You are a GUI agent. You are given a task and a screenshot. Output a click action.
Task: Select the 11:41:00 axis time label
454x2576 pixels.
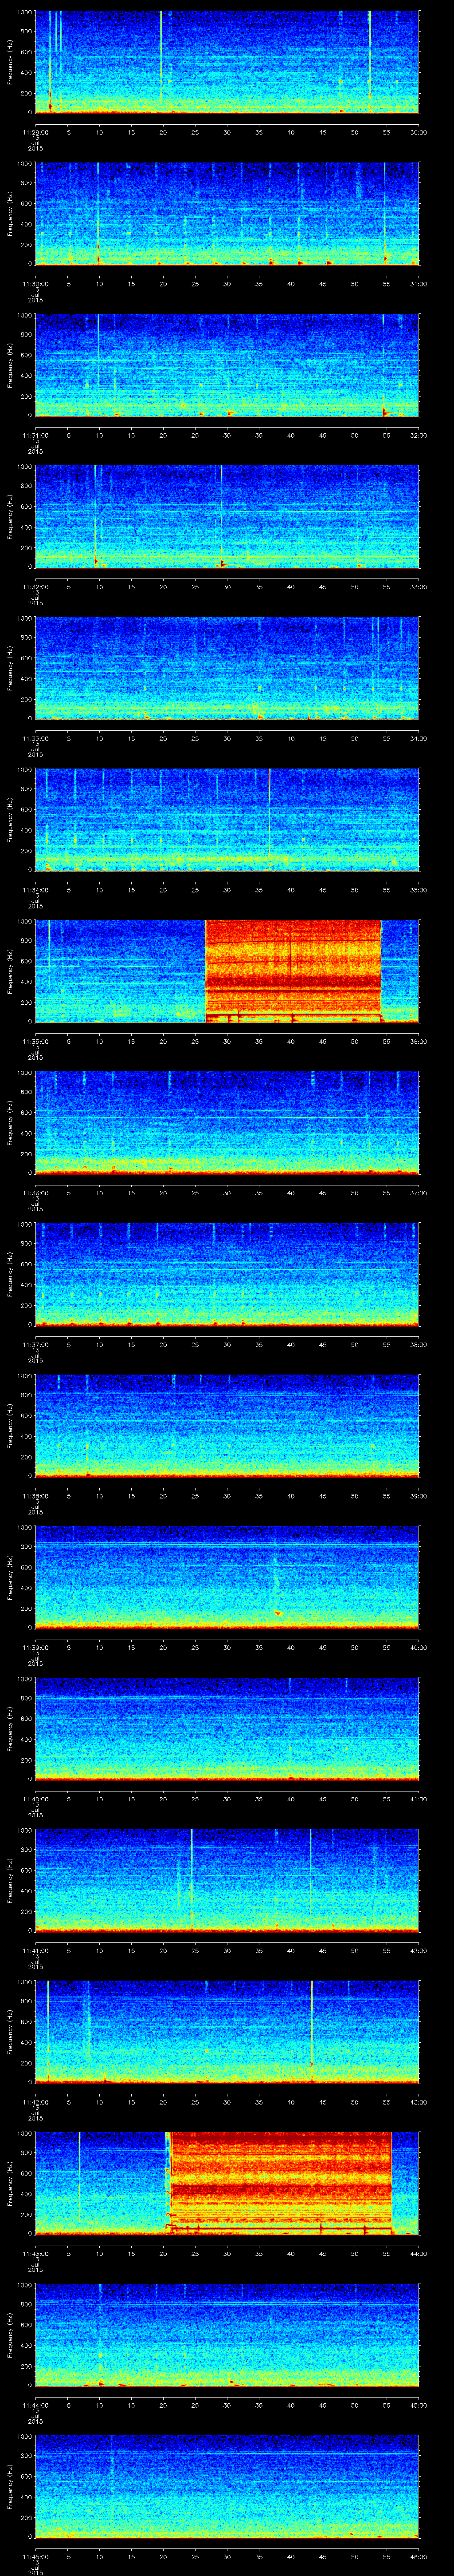coord(35,1949)
